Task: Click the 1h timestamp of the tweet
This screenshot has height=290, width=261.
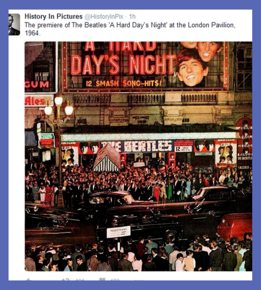Action: [x=132, y=17]
